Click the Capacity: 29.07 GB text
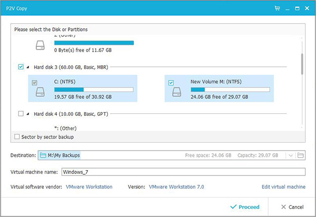316x217 pixels. [258, 155]
